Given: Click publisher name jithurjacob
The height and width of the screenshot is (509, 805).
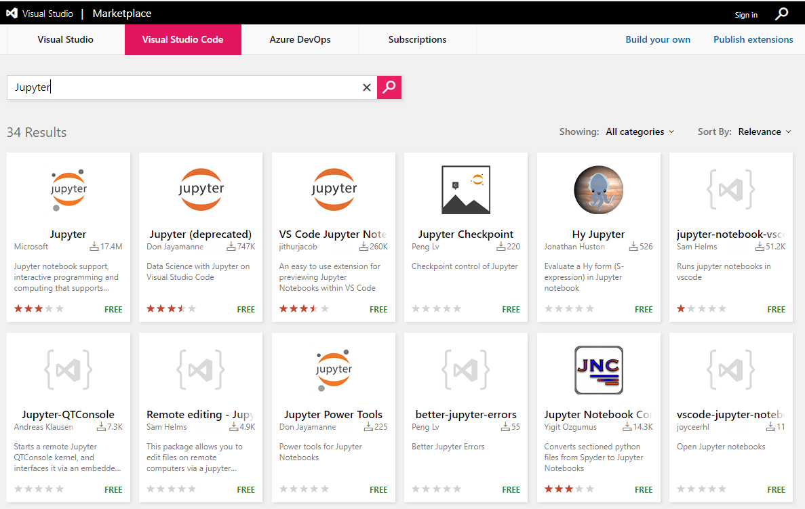Looking at the screenshot, I should click(x=298, y=247).
